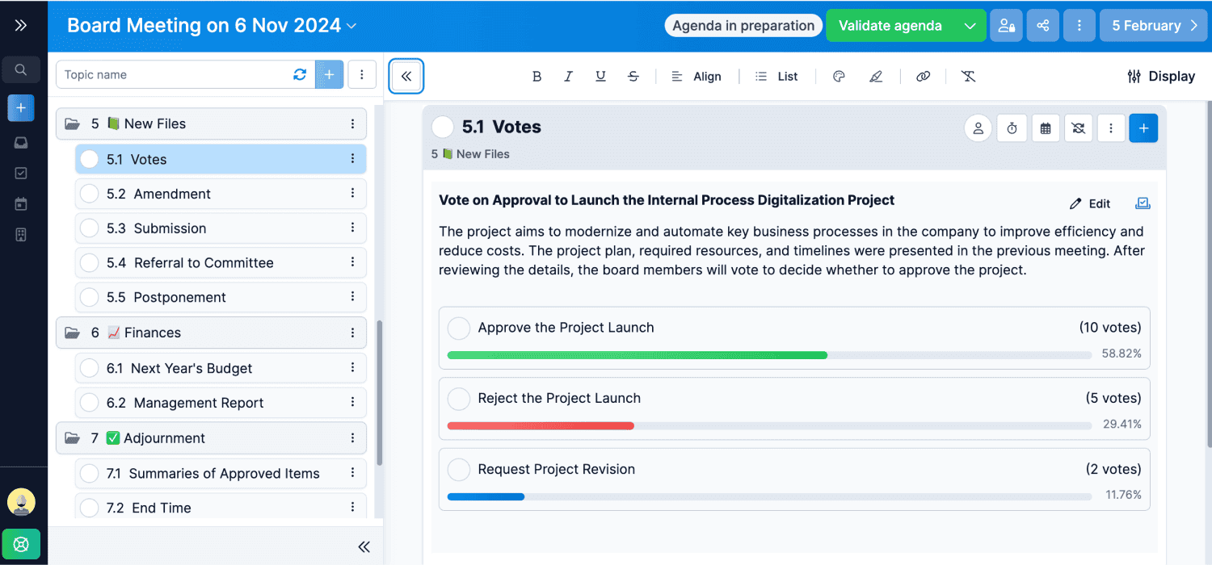Expand the Validate agenda dropdown arrow
This screenshot has height=565, width=1212.
coord(970,26)
